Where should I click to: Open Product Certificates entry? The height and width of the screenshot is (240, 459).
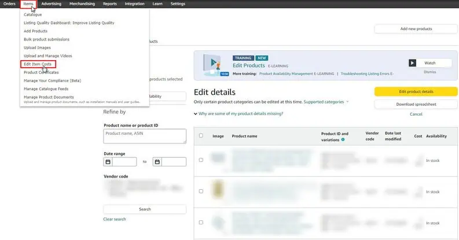[41, 72]
